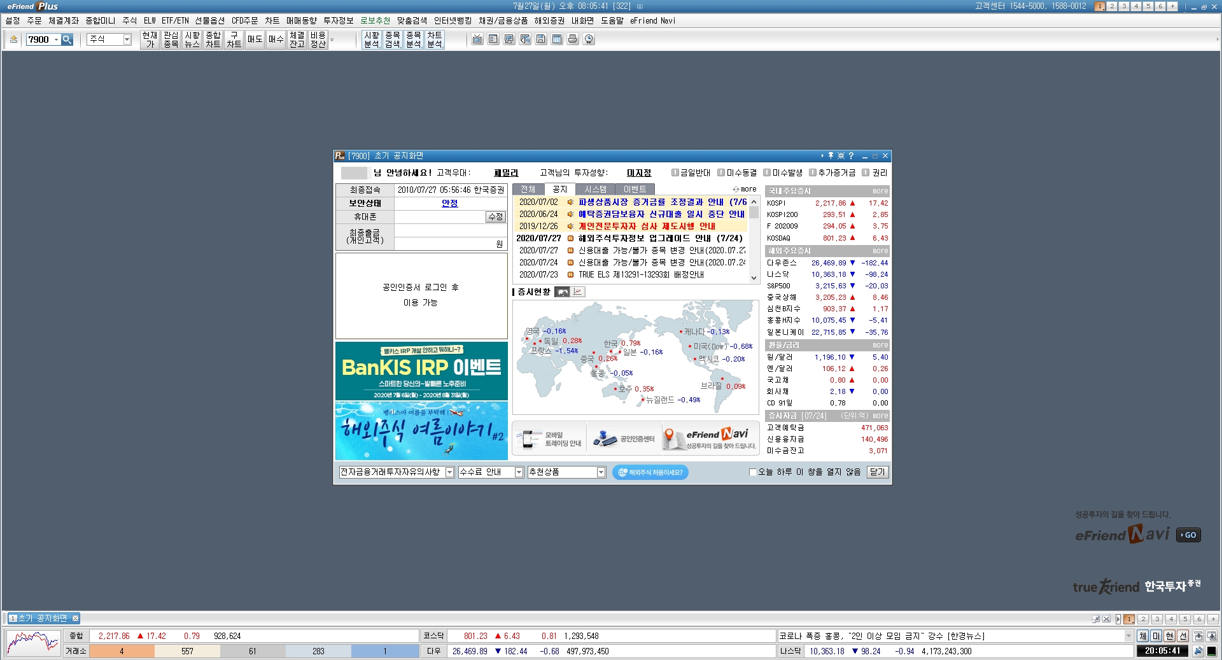1222x660 pixels.
Task: Click the download tray icon in the bottom status bar
Action: [x=1211, y=636]
